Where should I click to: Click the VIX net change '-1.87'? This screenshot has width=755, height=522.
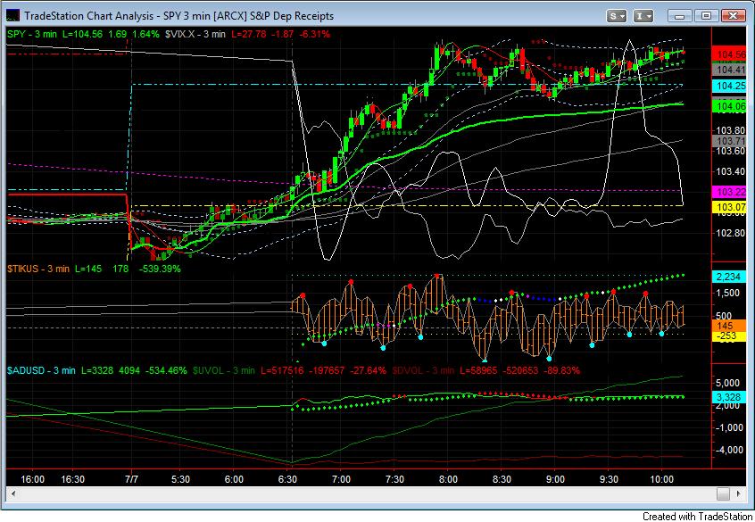point(283,34)
